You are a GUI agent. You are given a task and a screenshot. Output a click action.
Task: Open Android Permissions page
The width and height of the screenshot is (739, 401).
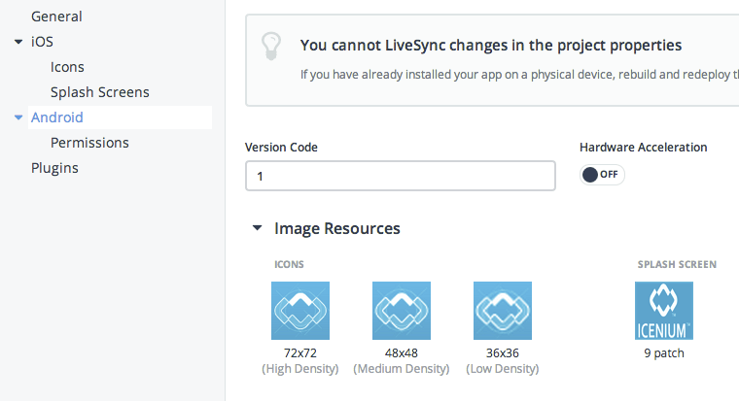(89, 143)
